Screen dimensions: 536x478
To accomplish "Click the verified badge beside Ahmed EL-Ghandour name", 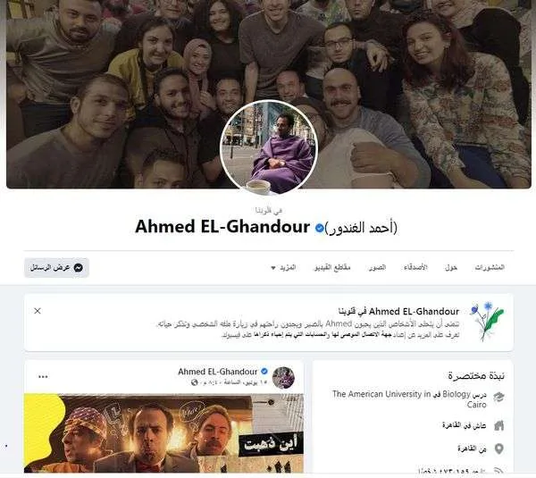I will [319, 228].
